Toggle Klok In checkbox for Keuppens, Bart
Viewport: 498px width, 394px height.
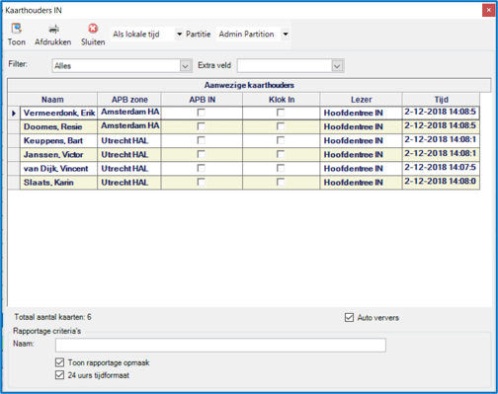pyautogui.click(x=281, y=140)
